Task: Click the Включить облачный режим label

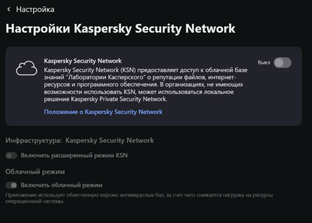Action: pos(61,185)
